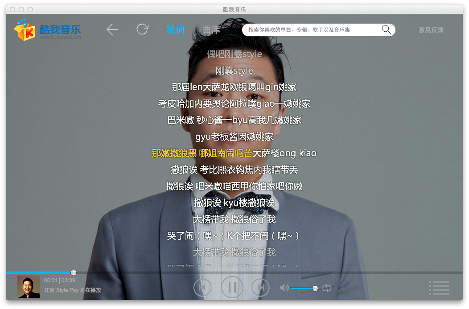This screenshot has width=469, height=309.
Task: Mute the speaker volume icon
Action: tap(284, 288)
